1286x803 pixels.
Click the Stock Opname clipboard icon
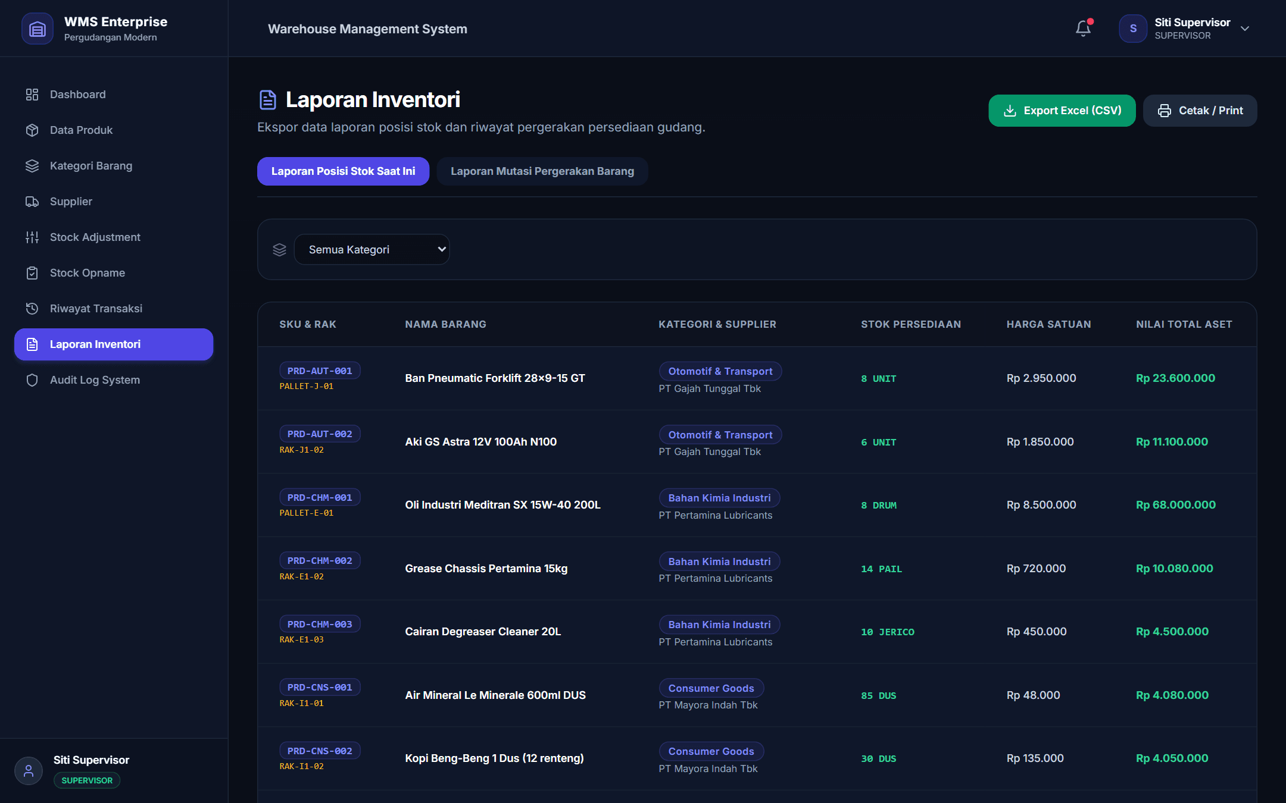pyautogui.click(x=32, y=273)
